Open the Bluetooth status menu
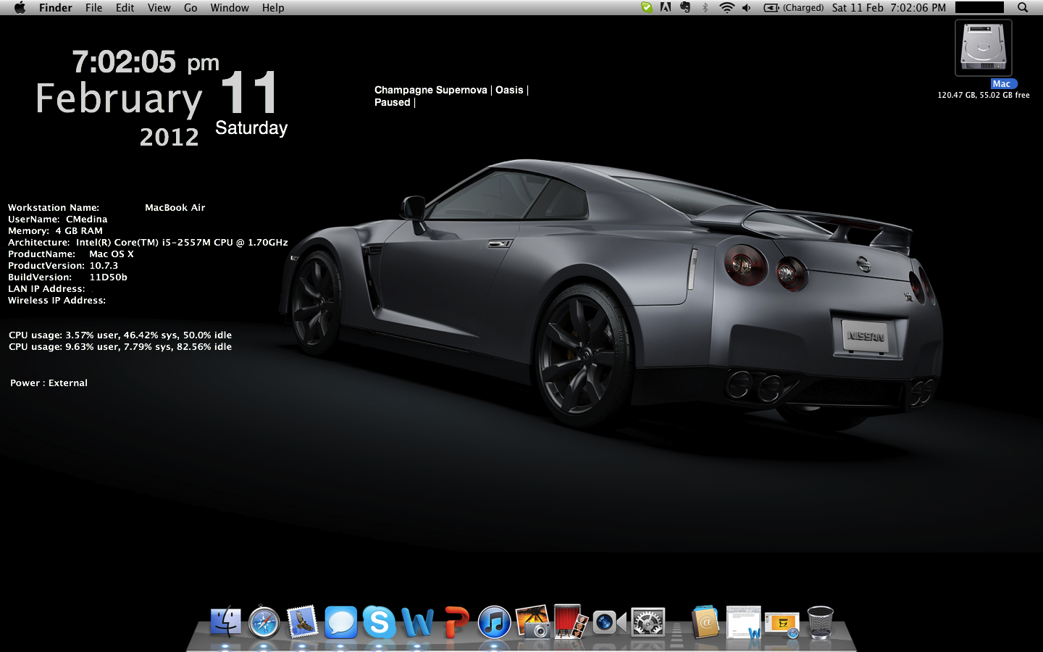The image size is (1043, 652). (705, 7)
